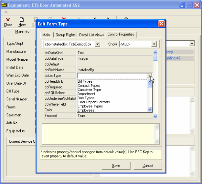Toggle the cbListType dropdown arrow
This screenshot has height=184, width=202.
149,76
